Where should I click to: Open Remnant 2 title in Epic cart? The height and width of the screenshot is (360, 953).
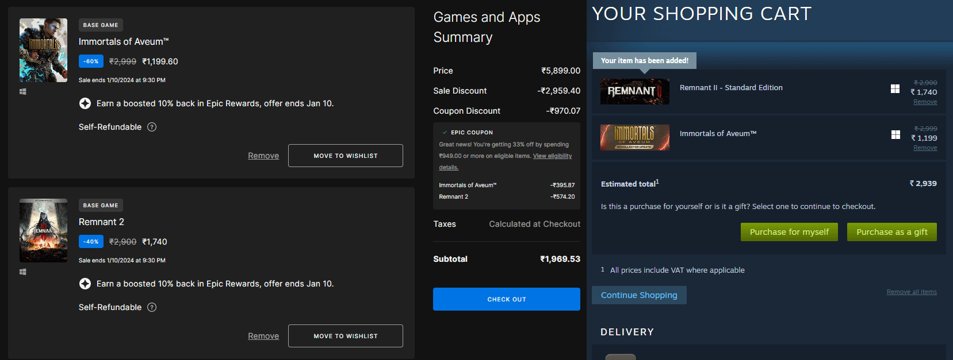(101, 222)
